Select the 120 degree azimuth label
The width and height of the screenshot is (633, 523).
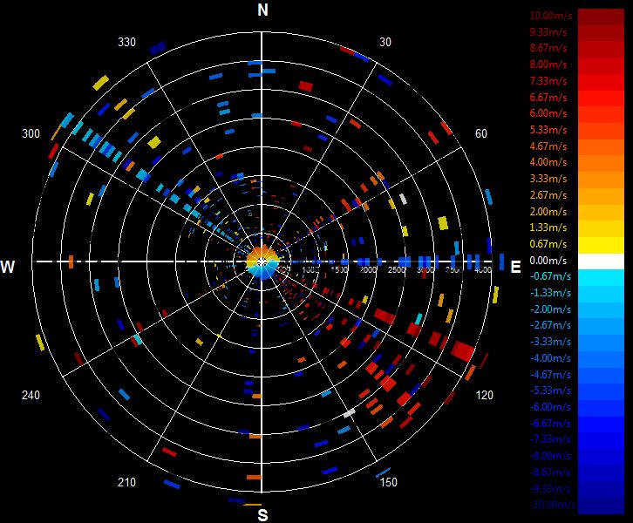tap(485, 395)
